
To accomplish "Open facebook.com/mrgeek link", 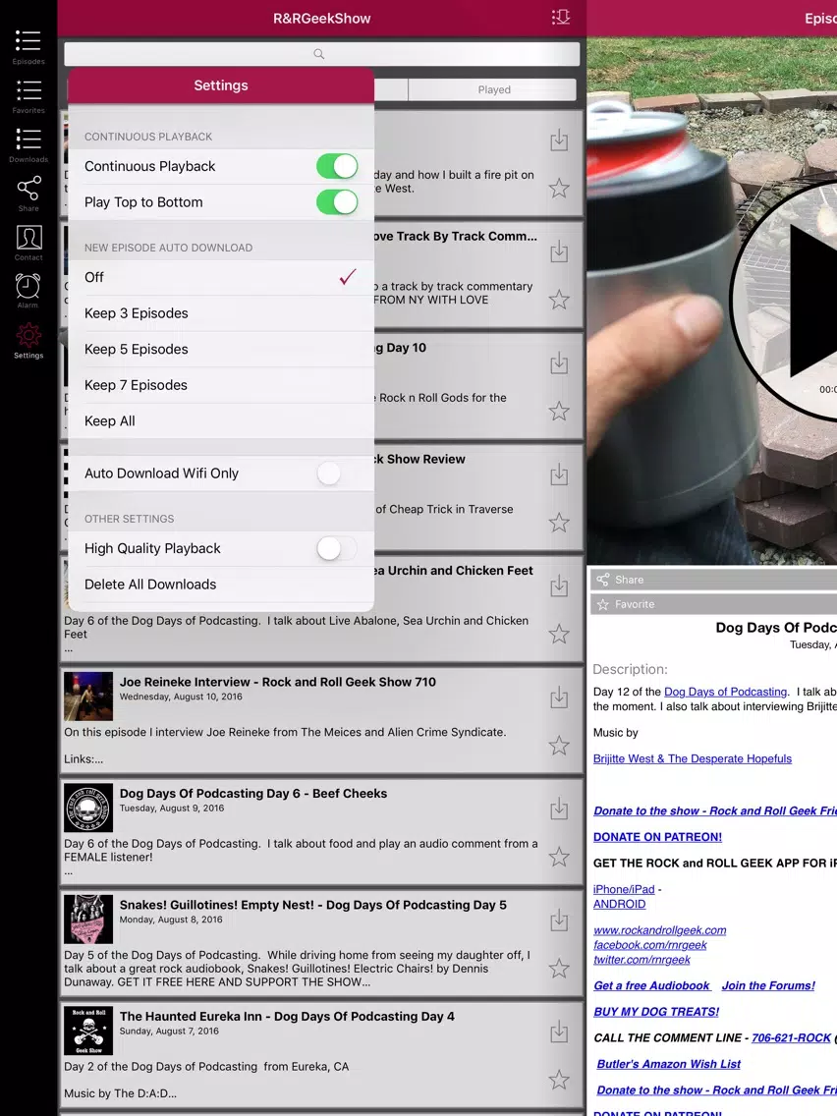I will point(649,945).
